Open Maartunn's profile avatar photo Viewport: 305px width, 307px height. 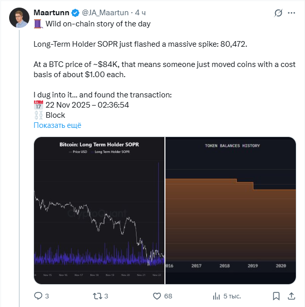(x=19, y=18)
